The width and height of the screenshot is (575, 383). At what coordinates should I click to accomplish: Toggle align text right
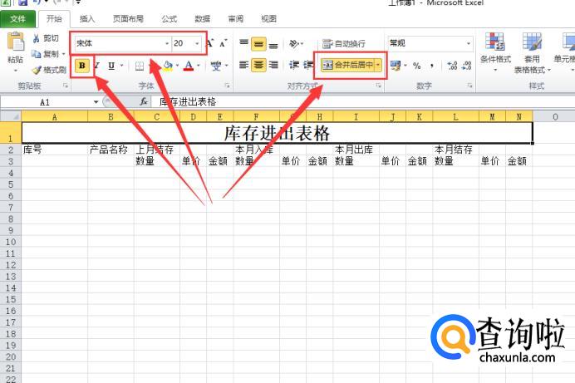(x=273, y=66)
